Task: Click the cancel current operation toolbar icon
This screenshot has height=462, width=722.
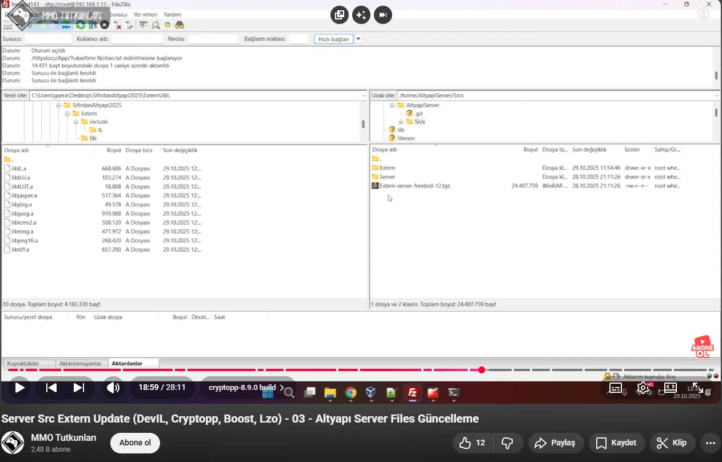Action: point(105,25)
